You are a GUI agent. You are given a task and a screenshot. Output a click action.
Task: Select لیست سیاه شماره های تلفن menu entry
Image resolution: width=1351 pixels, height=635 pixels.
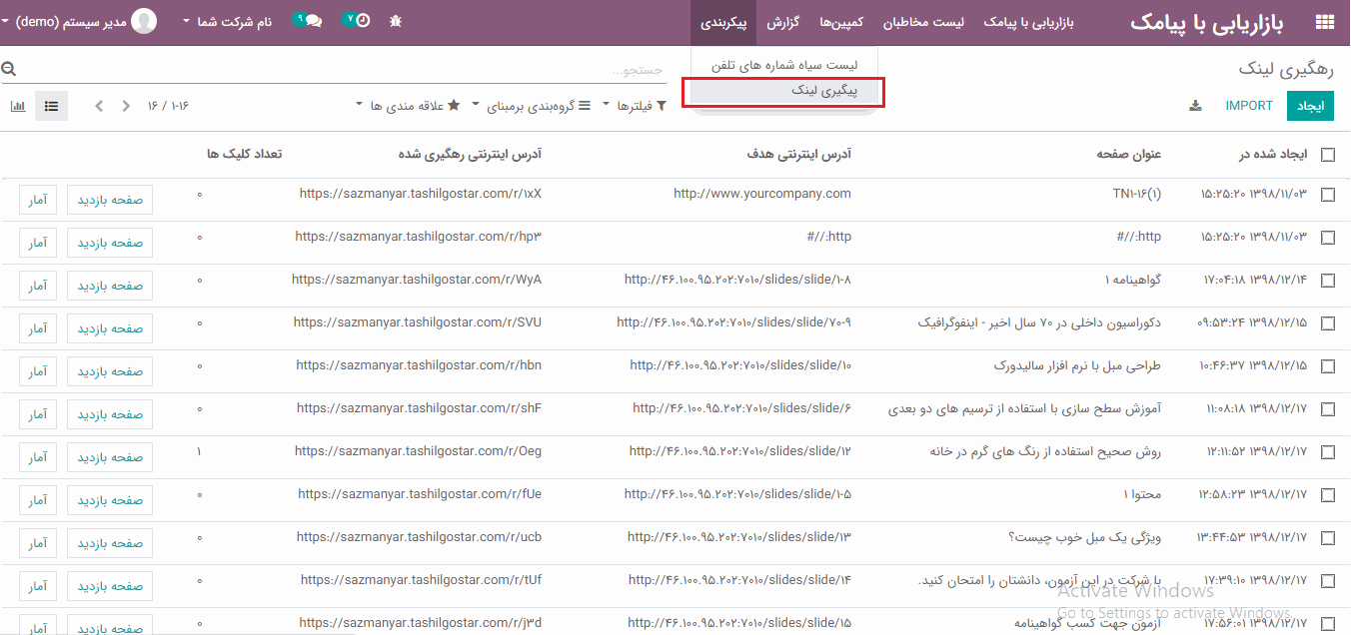coord(783,65)
